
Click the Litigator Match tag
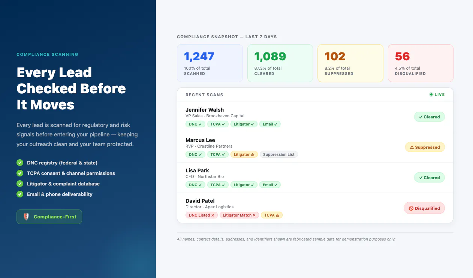click(x=239, y=215)
